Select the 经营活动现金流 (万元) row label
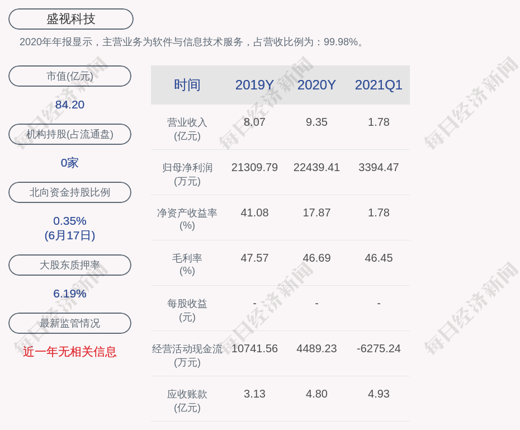 point(187,356)
